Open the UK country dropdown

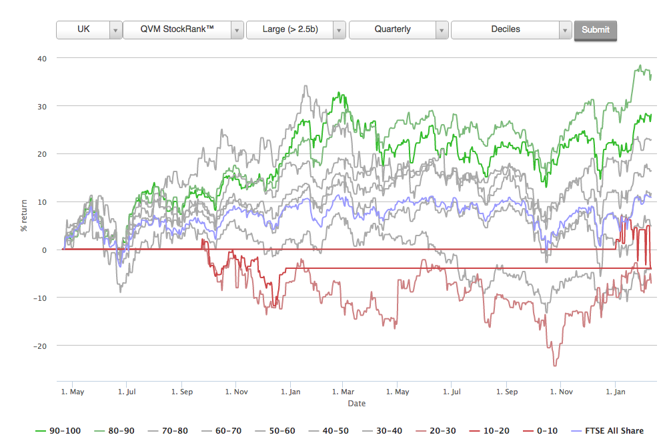coord(89,30)
